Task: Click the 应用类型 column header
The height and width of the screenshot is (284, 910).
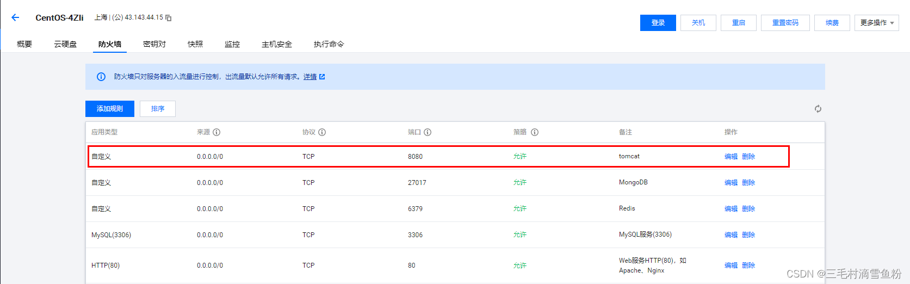Action: click(104, 132)
